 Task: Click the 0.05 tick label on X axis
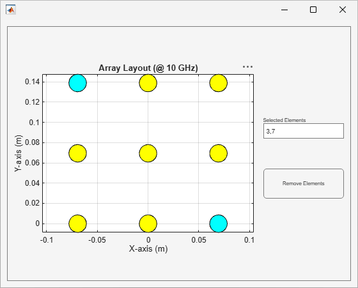tap(199, 240)
